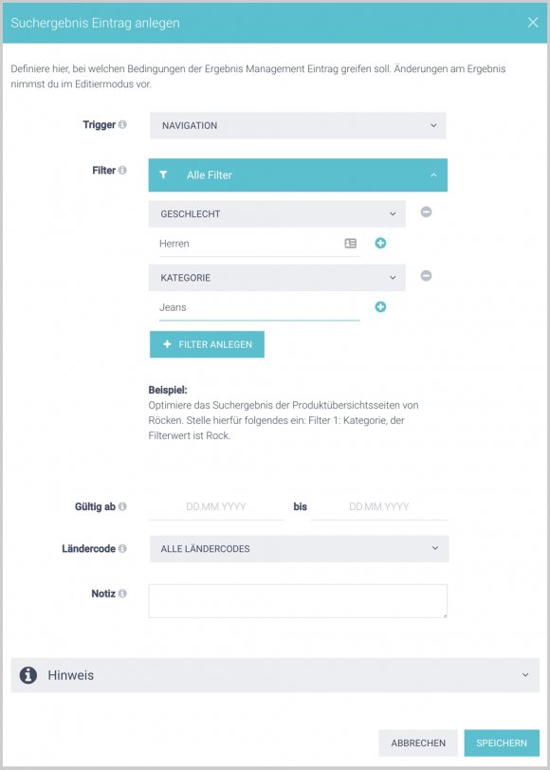Click the info icon beside Filter label
Screen dimensions: 550x770
(x=122, y=171)
